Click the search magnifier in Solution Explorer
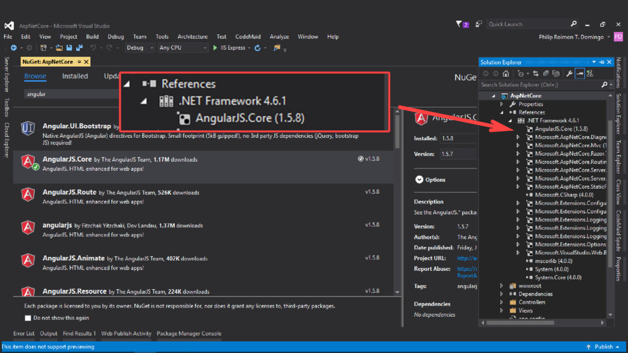 pyautogui.click(x=604, y=85)
